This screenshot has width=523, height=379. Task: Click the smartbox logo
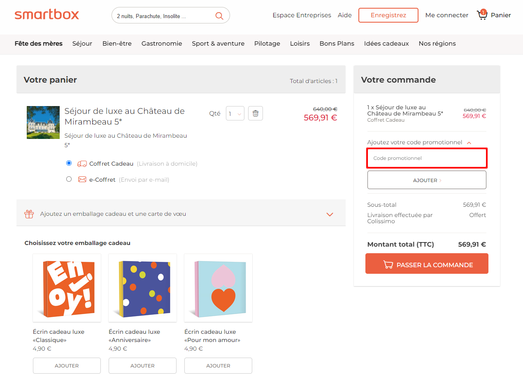(47, 15)
